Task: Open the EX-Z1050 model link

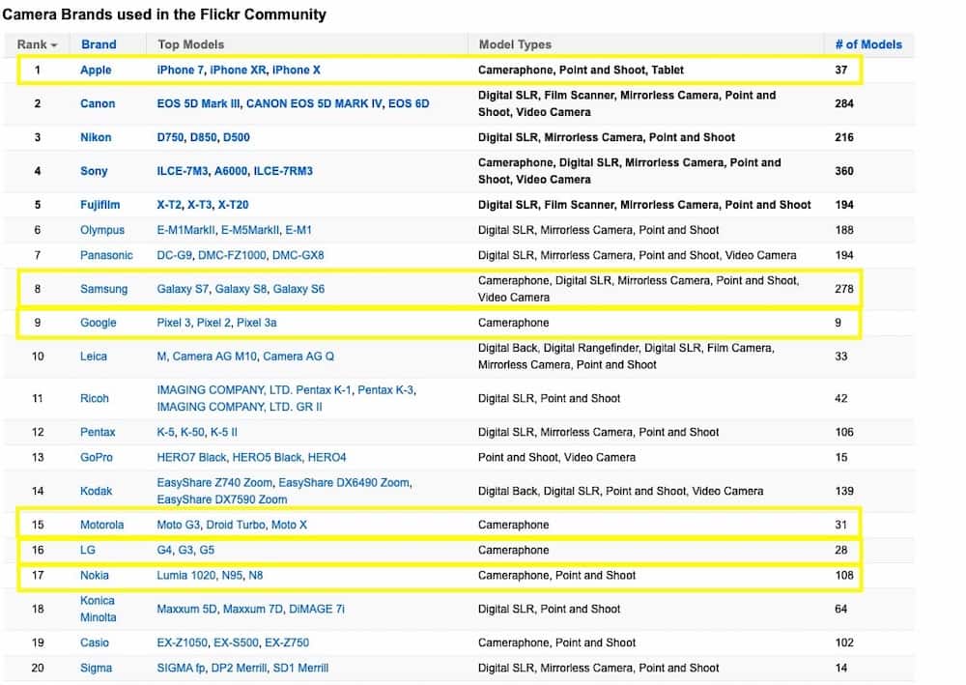Action: coord(182,642)
